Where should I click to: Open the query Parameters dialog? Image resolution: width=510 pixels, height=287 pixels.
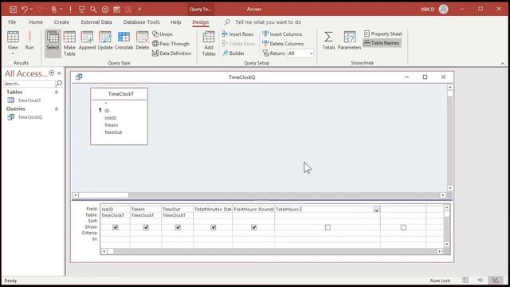point(349,41)
